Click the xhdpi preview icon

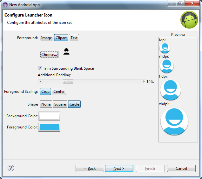174,121
